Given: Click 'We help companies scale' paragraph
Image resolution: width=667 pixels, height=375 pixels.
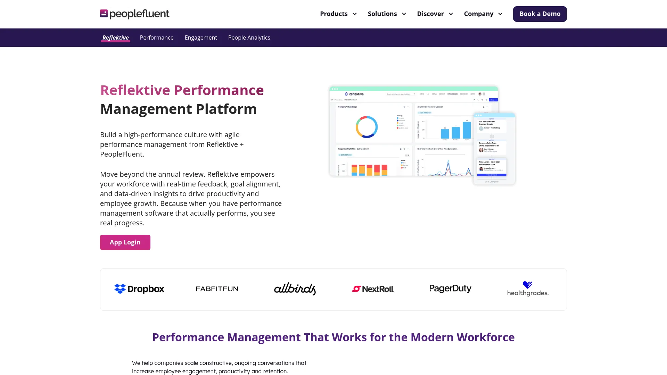Looking at the screenshot, I should 219,367.
